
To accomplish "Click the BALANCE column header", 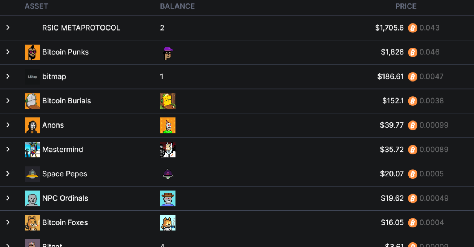I will click(x=177, y=6).
